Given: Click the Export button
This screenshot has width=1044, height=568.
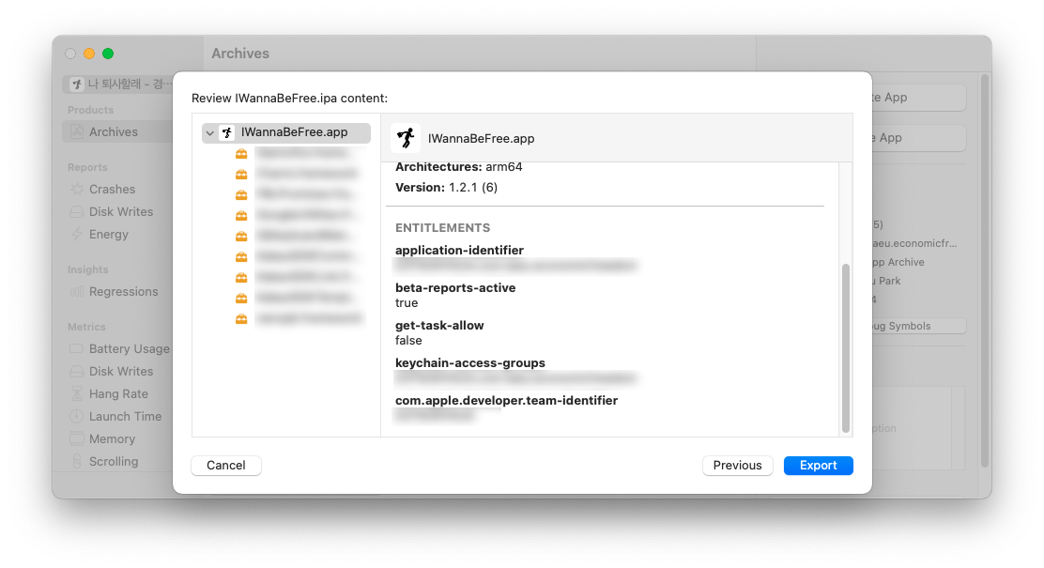Looking at the screenshot, I should pyautogui.click(x=818, y=466).
